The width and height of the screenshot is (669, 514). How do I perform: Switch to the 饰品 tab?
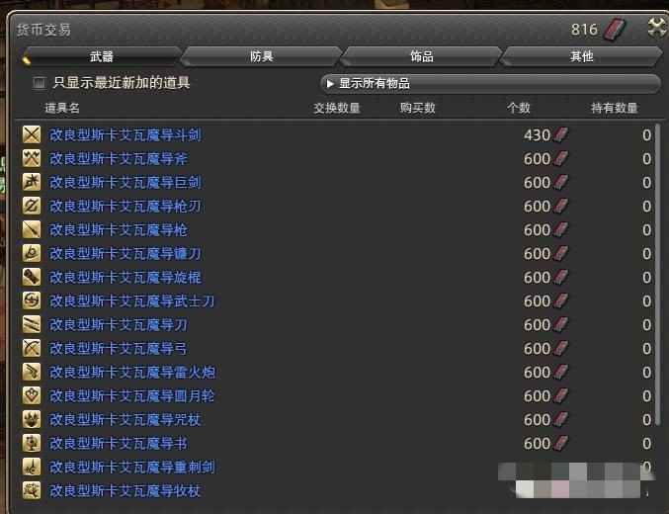[422, 56]
